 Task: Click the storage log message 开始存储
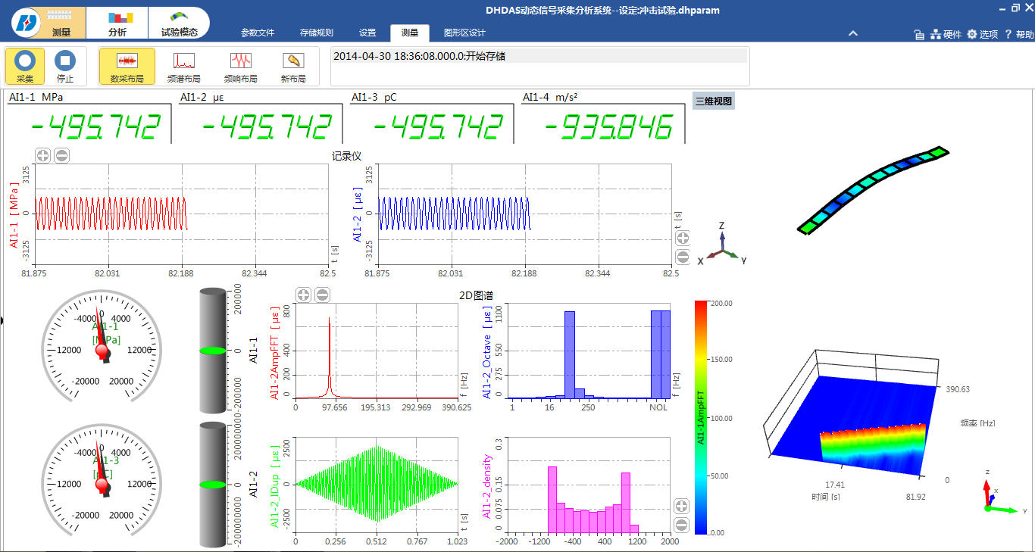tap(539, 56)
